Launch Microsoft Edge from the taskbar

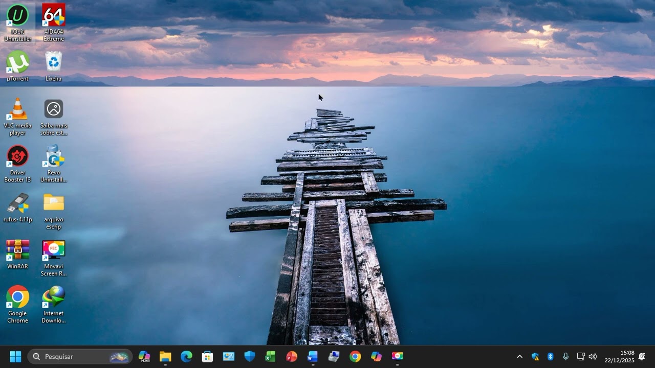186,357
